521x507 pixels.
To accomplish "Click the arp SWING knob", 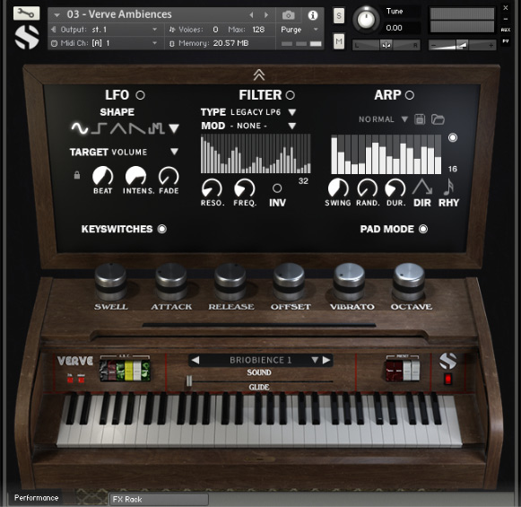I will [338, 188].
